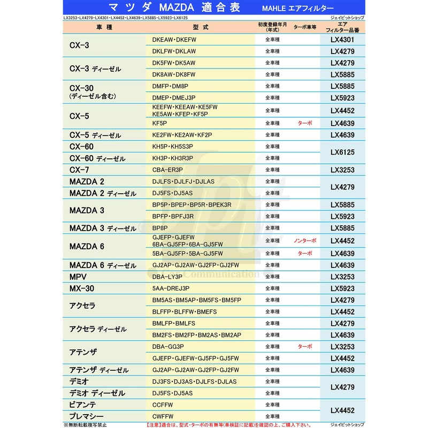Image resolution: width=428 pixels, height=428 pixels.
Task: Select the MPV vehicle cell
Action: point(104,277)
